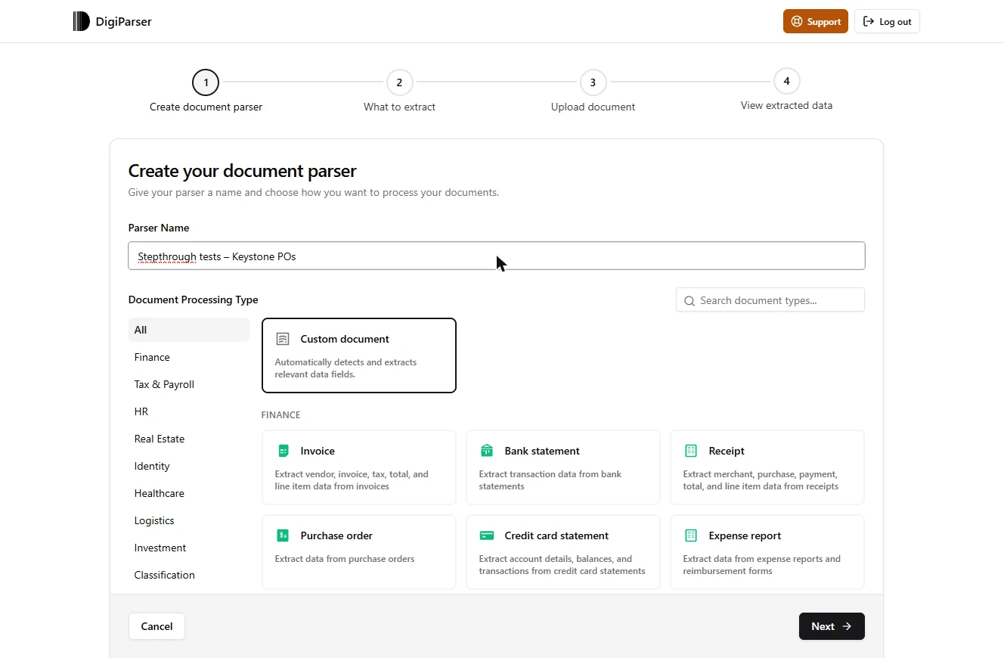Image resolution: width=1004 pixels, height=658 pixels.
Task: Filter by HR category
Action: tap(189, 411)
